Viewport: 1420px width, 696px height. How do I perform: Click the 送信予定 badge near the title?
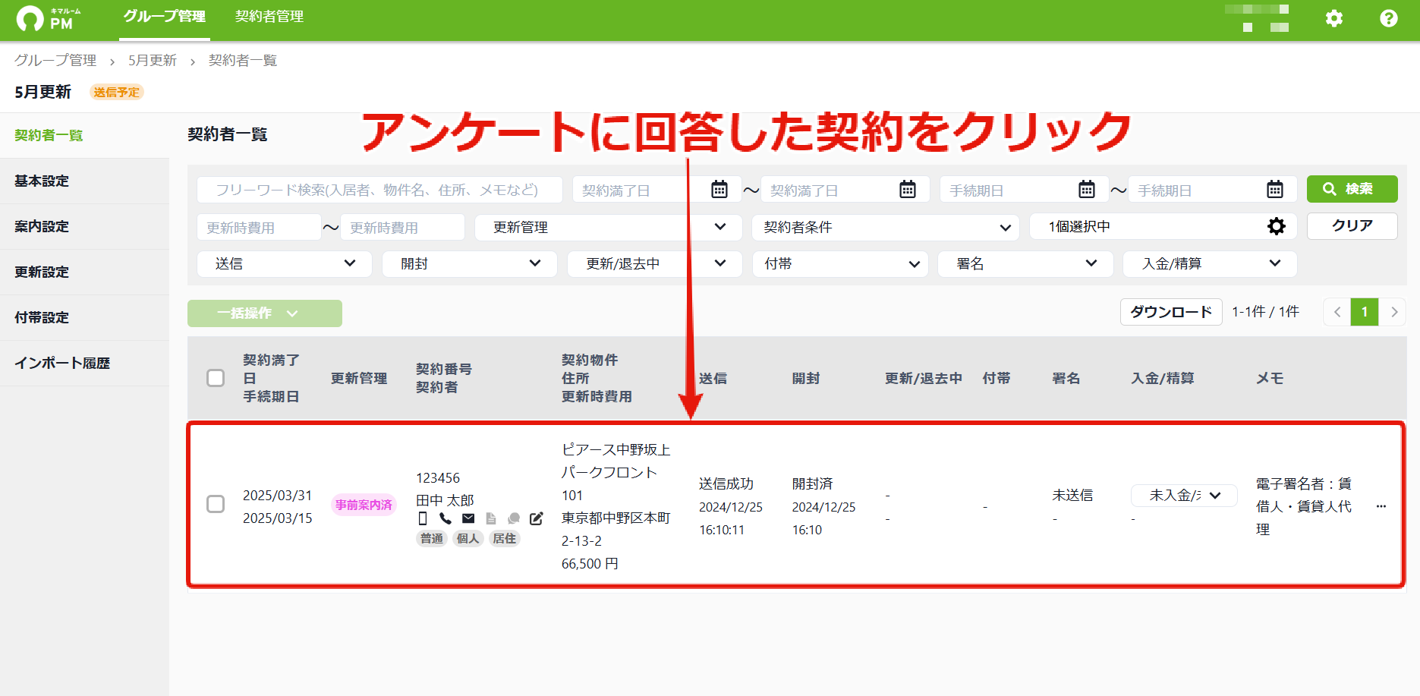[x=117, y=92]
